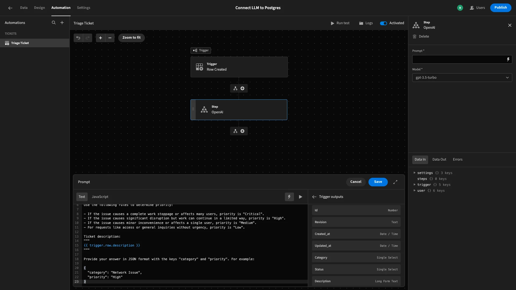Screen dimensions: 516x290
Task: Expand the prompt editor to fullscreen
Action: [395, 182]
